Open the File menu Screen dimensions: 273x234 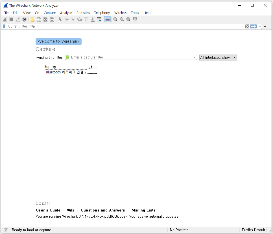tap(6, 13)
